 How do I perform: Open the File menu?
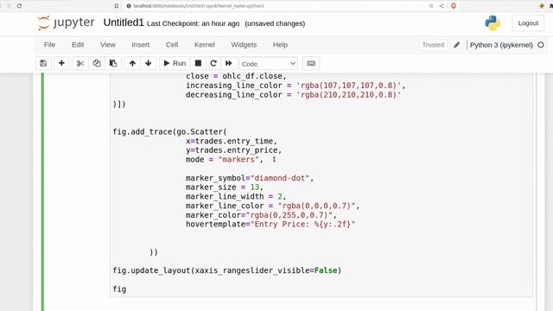[x=49, y=45]
